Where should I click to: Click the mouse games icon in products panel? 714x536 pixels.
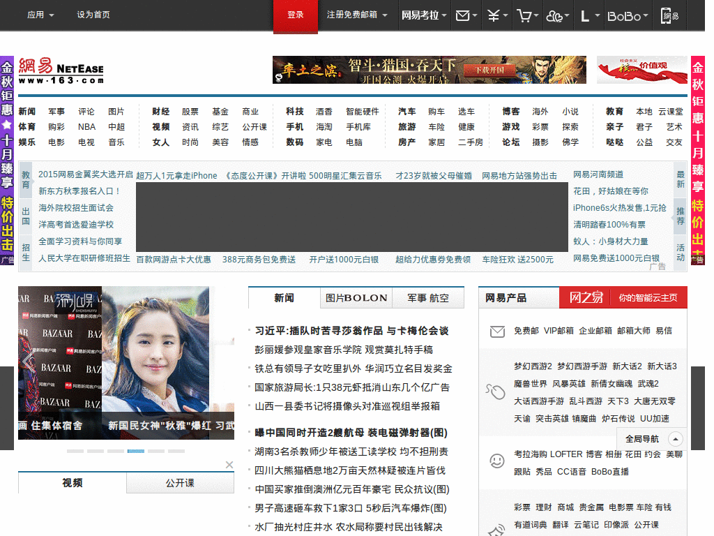[496, 392]
